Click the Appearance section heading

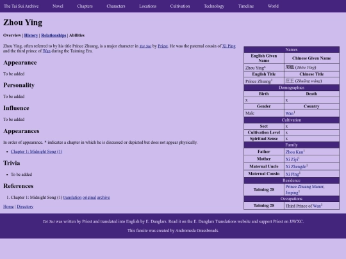20,63
